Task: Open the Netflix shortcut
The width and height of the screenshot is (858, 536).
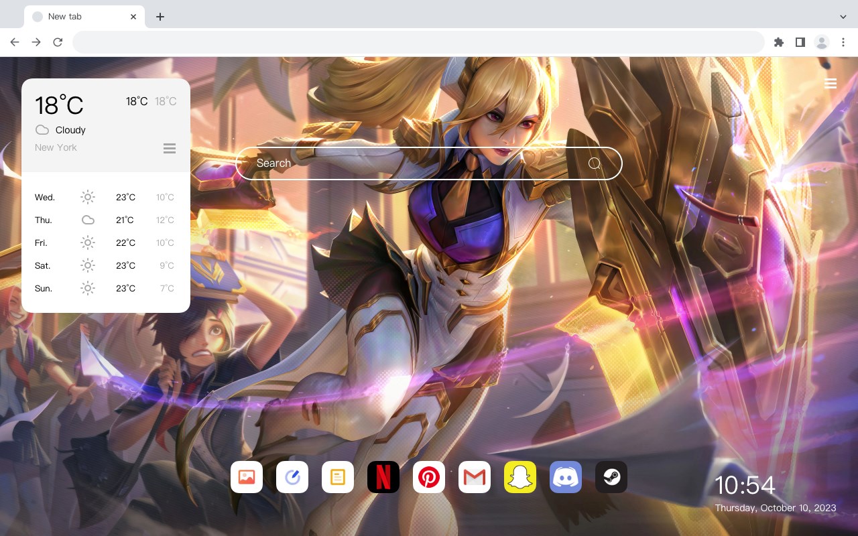Action: click(383, 477)
